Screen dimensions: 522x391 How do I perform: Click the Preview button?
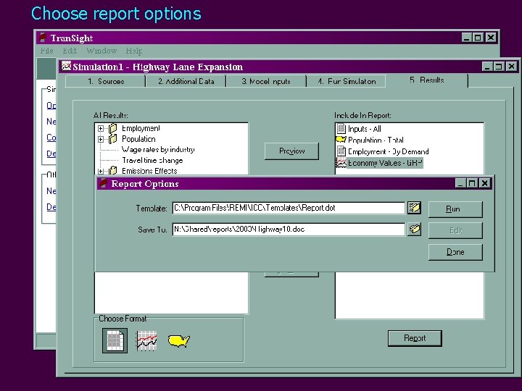coord(291,151)
